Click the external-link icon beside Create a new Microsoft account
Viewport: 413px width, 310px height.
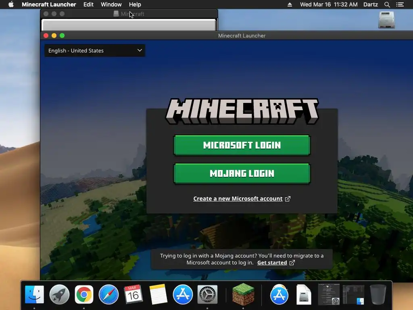(288, 199)
